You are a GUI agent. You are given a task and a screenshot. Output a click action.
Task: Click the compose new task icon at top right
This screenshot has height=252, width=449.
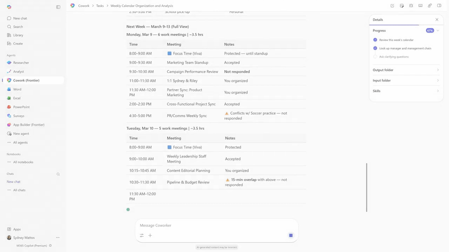pos(392,6)
